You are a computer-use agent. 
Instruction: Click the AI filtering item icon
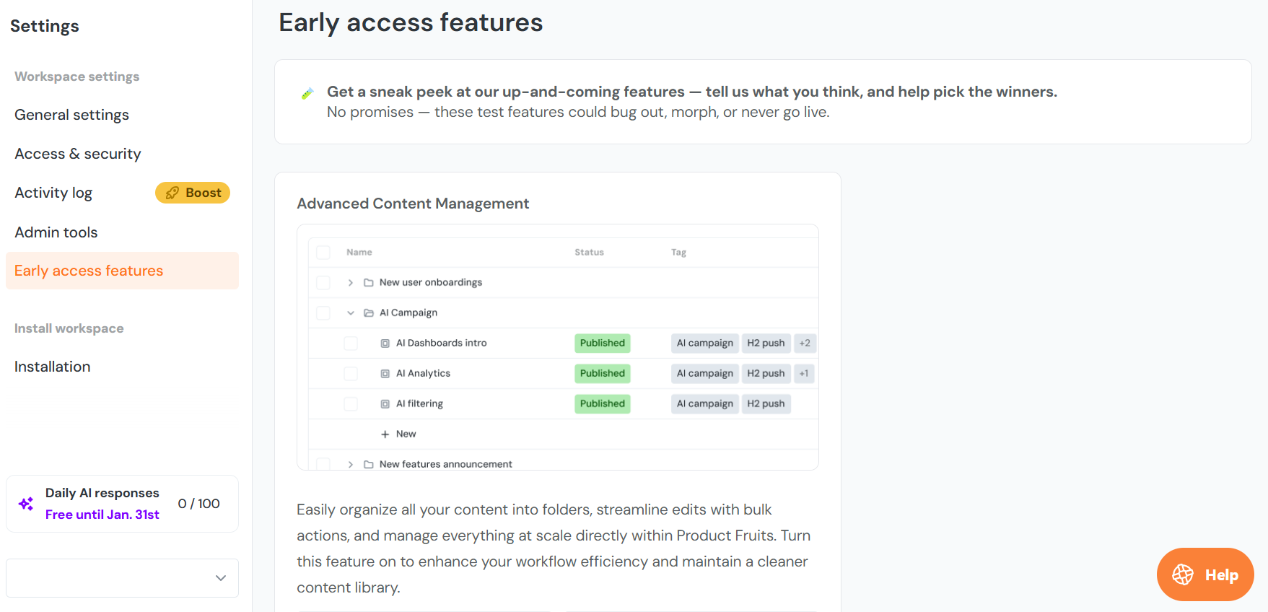385,404
